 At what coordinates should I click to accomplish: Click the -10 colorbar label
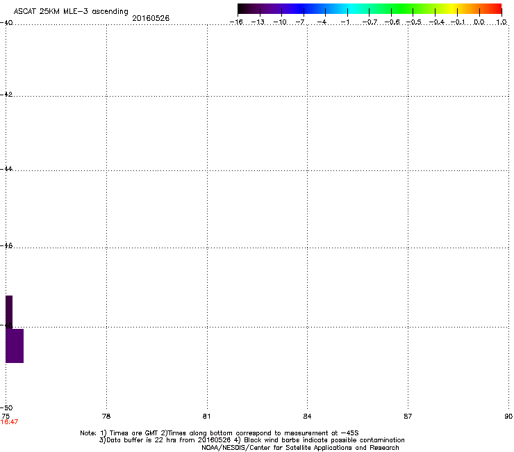pos(280,22)
